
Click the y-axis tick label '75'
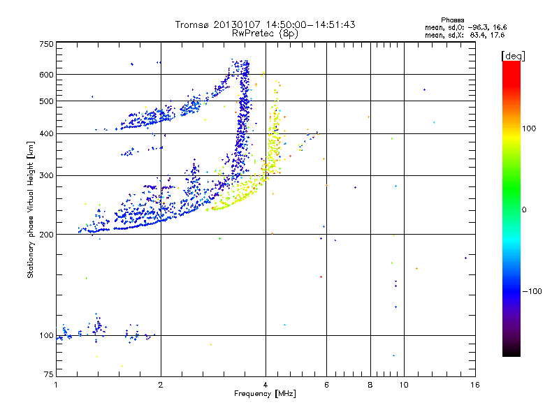(49, 374)
